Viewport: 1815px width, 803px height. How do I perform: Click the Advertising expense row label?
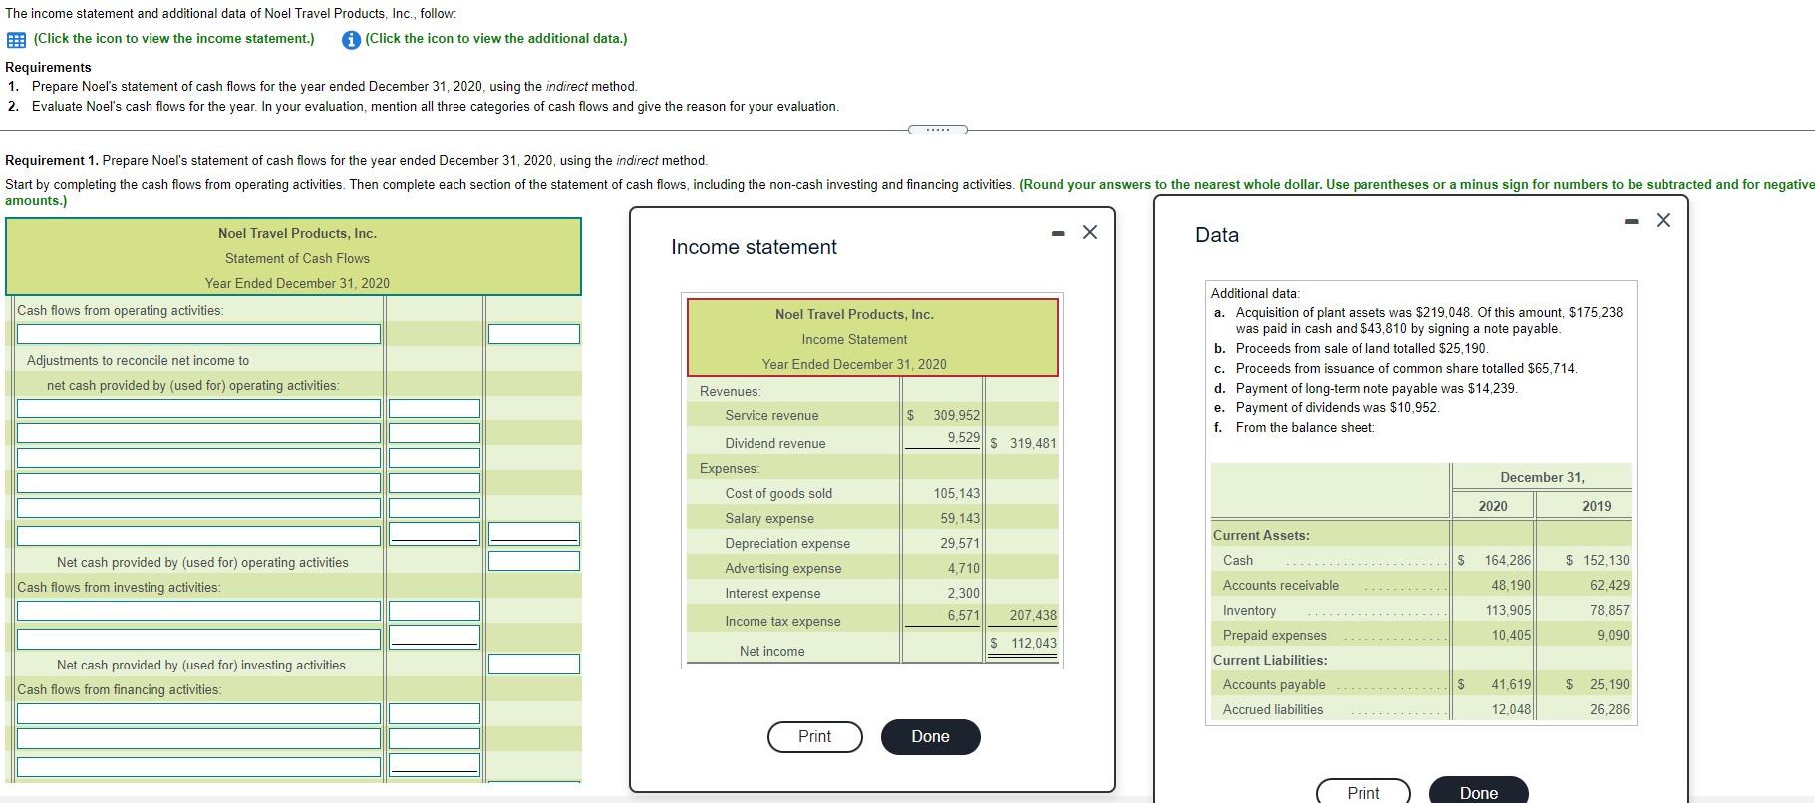782,568
